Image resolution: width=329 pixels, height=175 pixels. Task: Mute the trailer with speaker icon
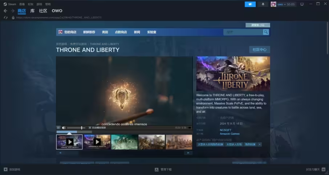[x=64, y=127]
